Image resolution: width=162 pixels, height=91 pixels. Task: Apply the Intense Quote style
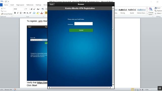click(141, 11)
